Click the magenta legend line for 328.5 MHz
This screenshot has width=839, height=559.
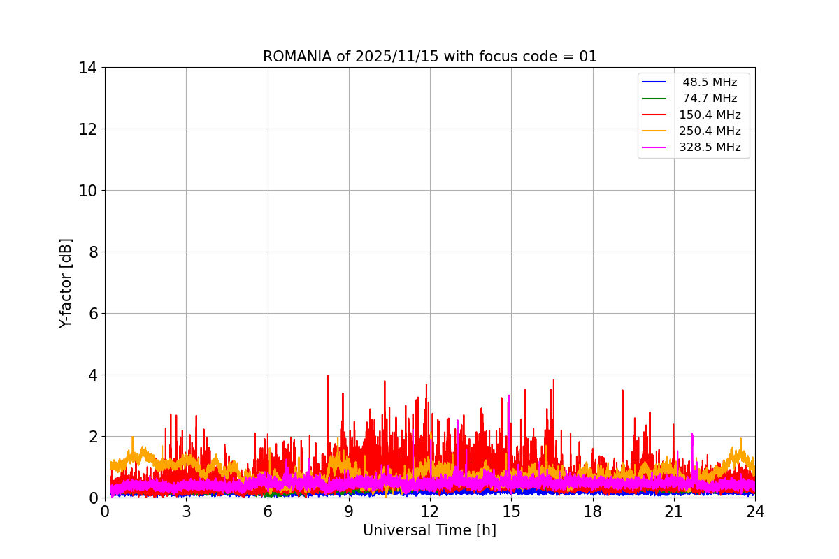point(654,147)
